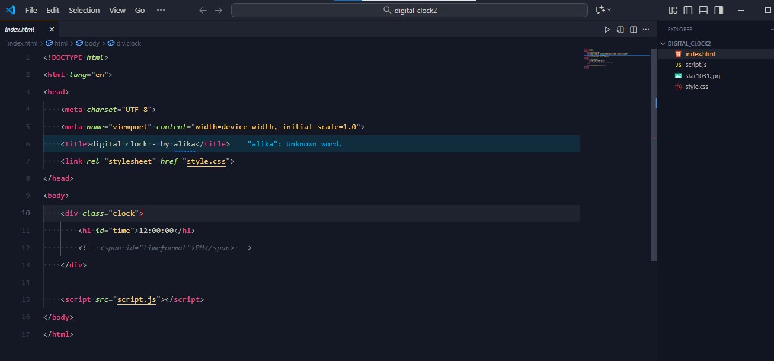The image size is (774, 361).
Task: Toggle the bottom panel
Action: [703, 10]
